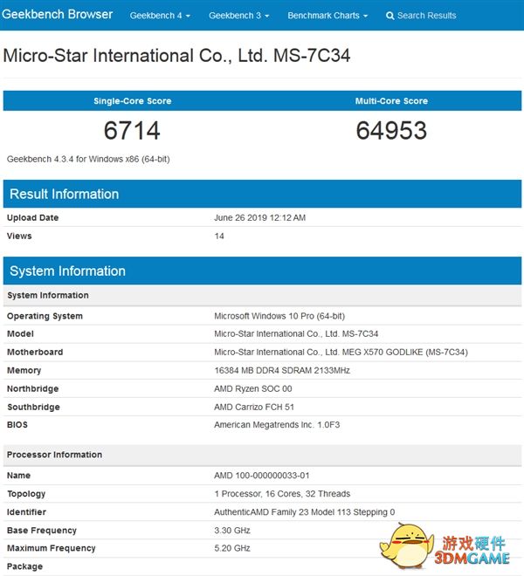Click the BIOS label
Image resolution: width=524 pixels, height=576 pixels.
(17, 425)
